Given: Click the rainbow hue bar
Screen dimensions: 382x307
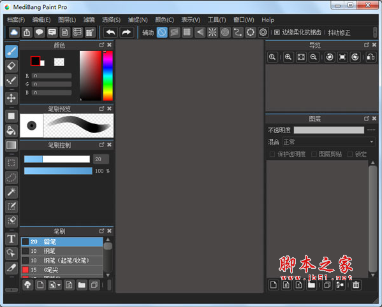Looking at the screenshot, I should coord(108,76).
